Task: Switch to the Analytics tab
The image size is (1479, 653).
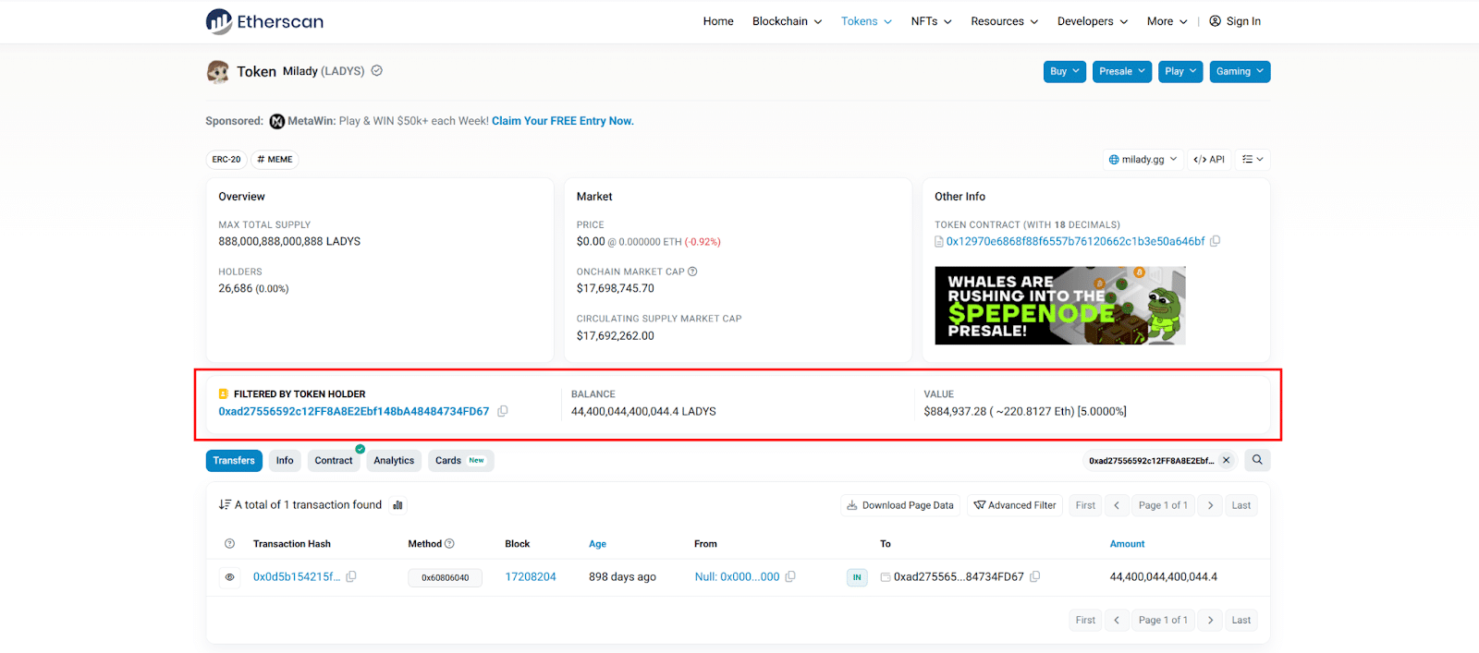Action: 394,460
